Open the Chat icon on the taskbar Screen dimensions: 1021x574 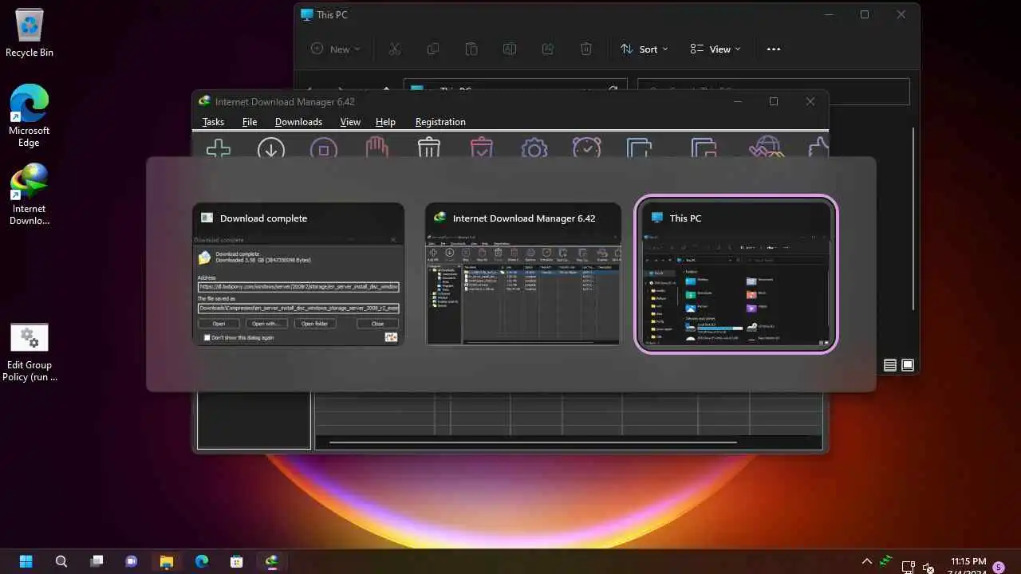[x=132, y=561]
